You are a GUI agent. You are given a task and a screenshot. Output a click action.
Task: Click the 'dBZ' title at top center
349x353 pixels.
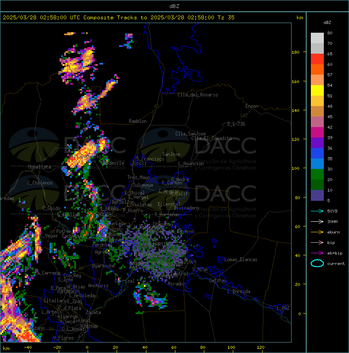[174, 6]
